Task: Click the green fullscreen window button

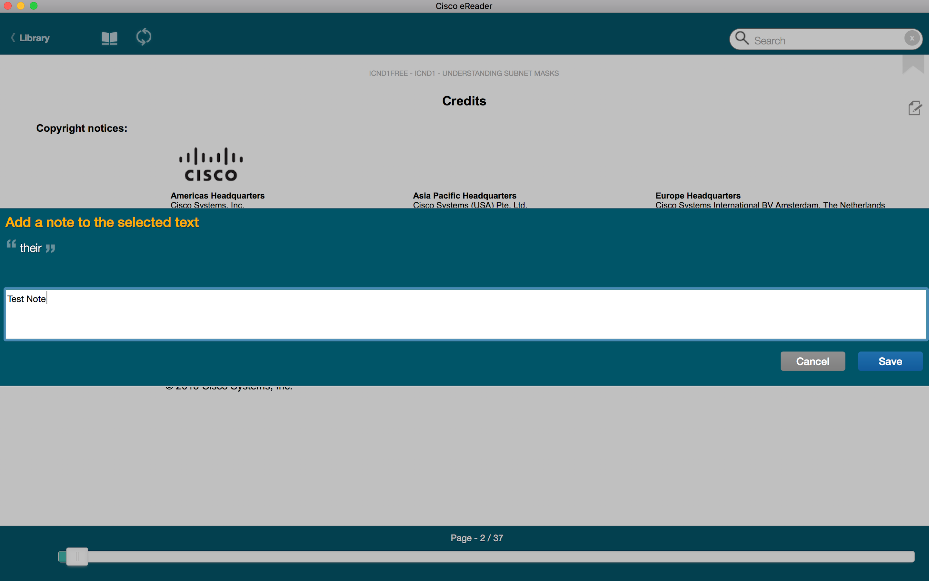Action: click(34, 6)
